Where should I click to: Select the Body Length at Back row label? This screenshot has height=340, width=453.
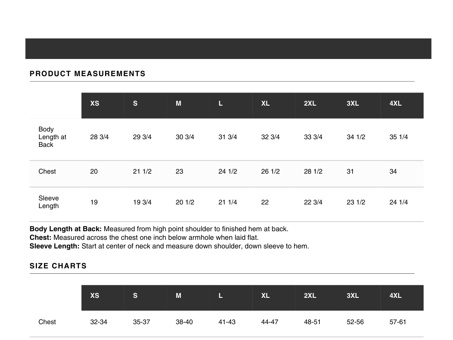point(52,137)
